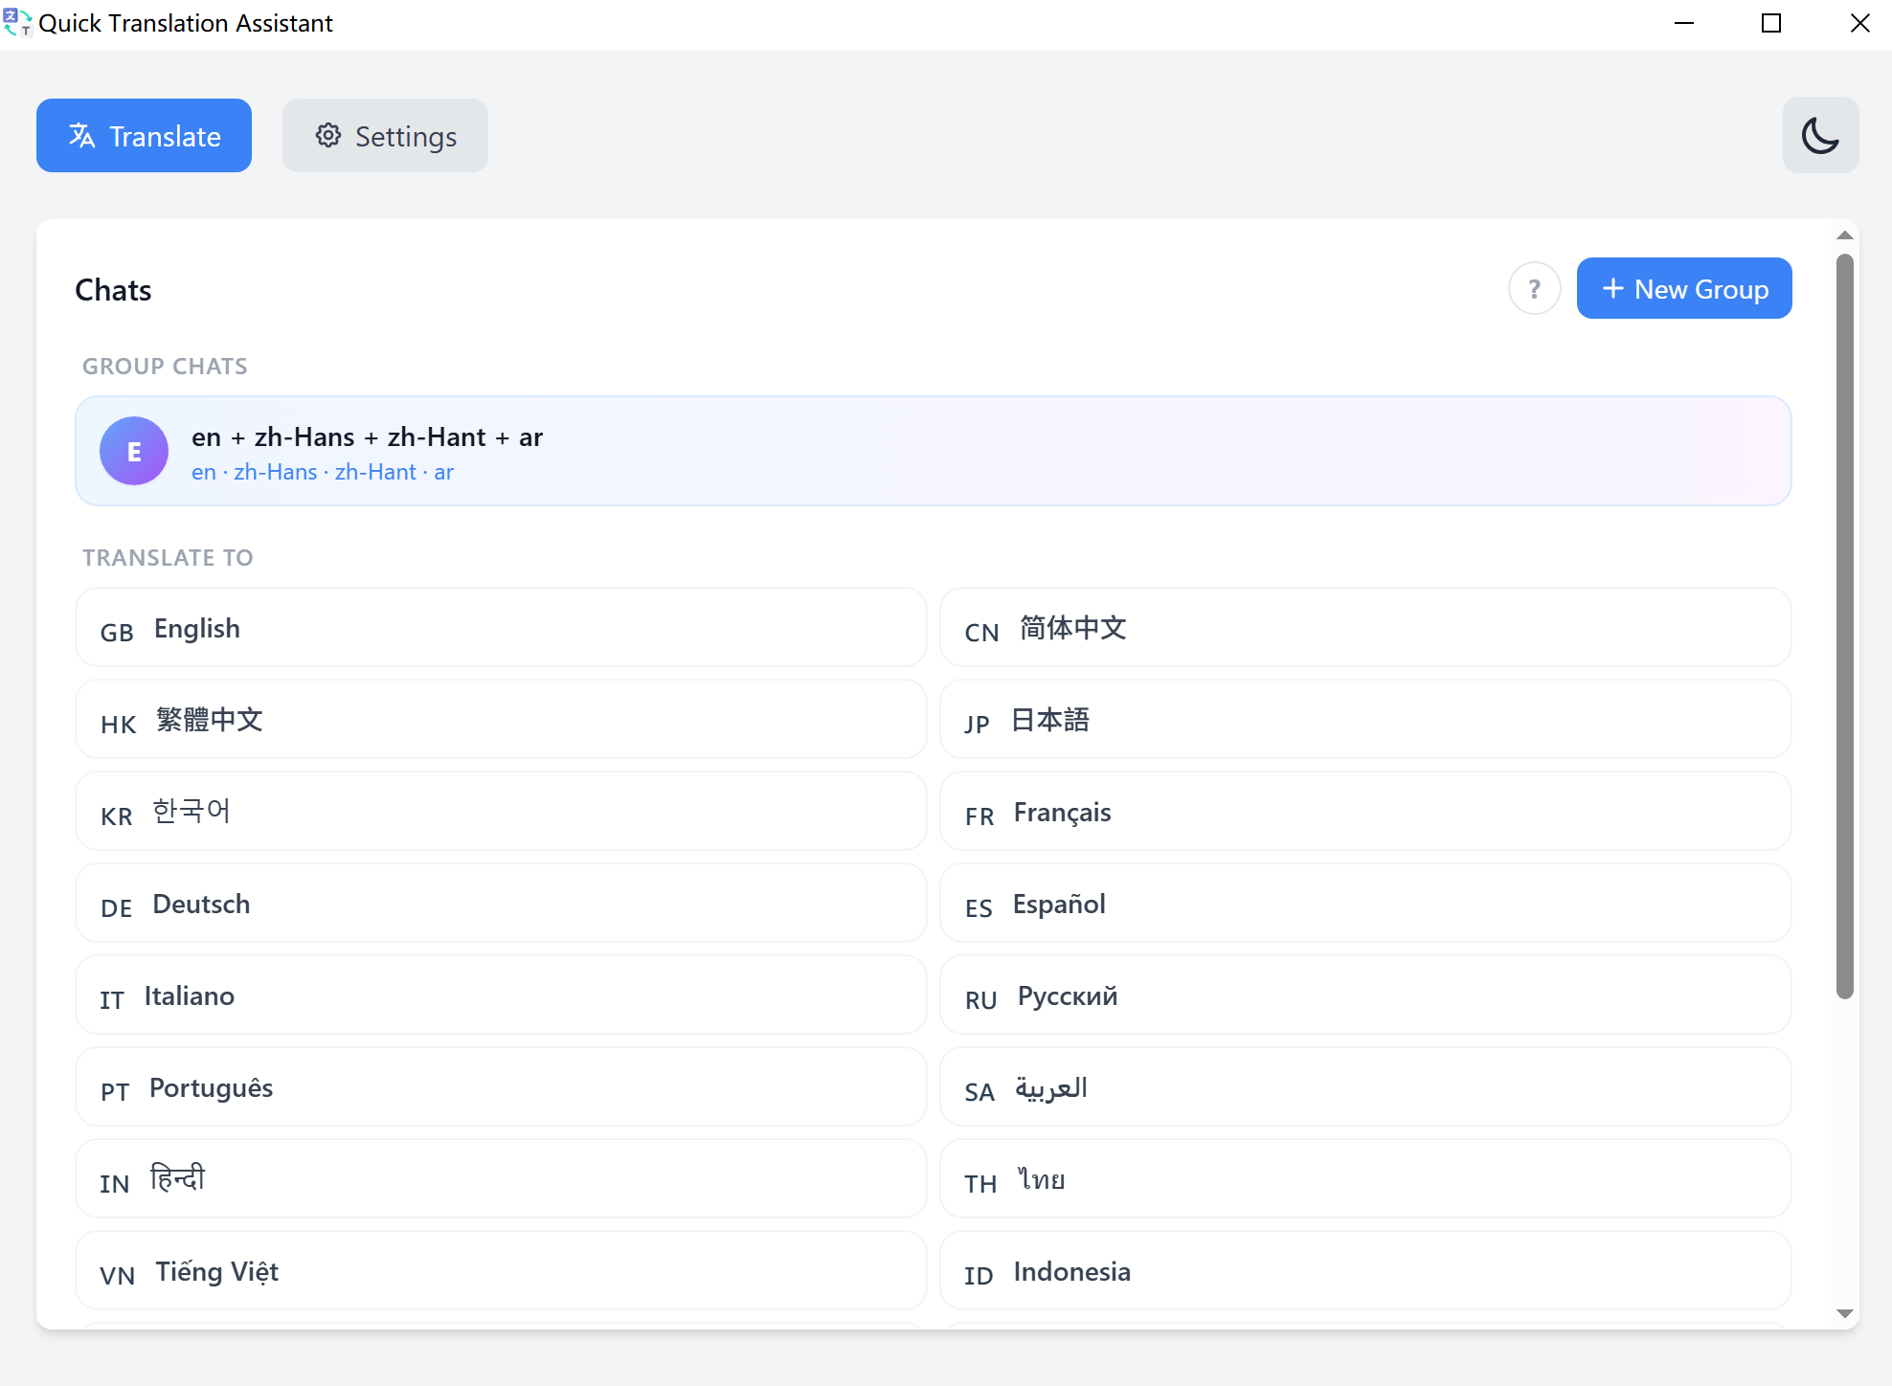Toggle dark mode with the moon icon
This screenshot has width=1892, height=1386.
click(1820, 135)
